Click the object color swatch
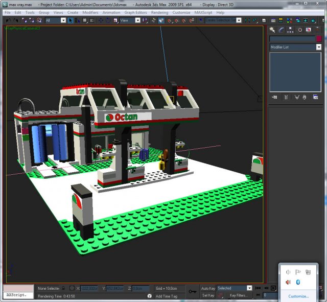This screenshot has height=302, width=327. [x=319, y=39]
